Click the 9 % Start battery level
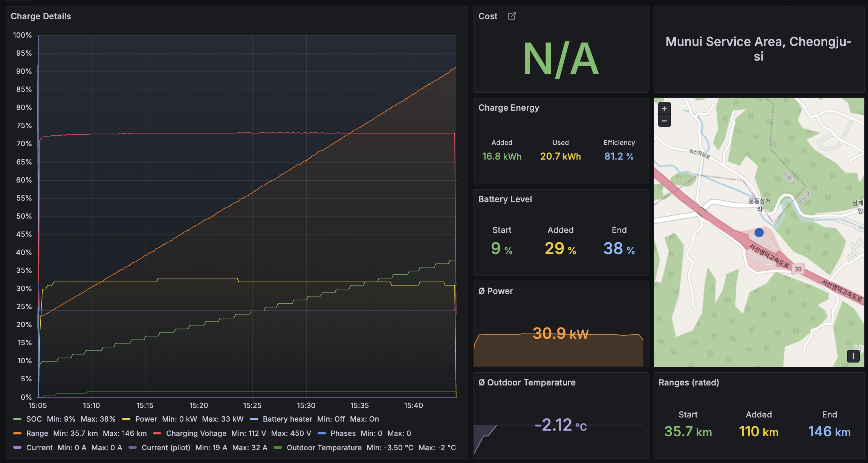868x463 pixels. pos(502,249)
